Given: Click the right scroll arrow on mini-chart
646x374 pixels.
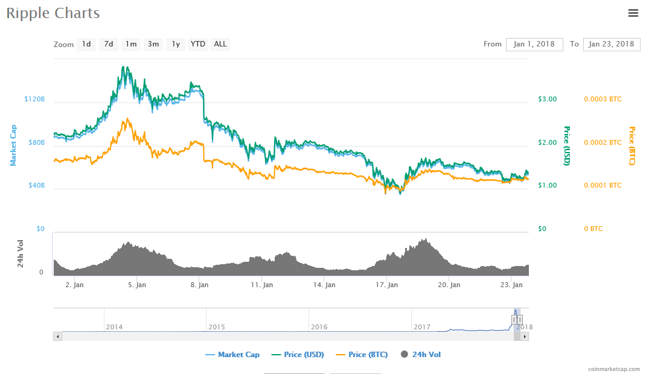Looking at the screenshot, I should [525, 337].
